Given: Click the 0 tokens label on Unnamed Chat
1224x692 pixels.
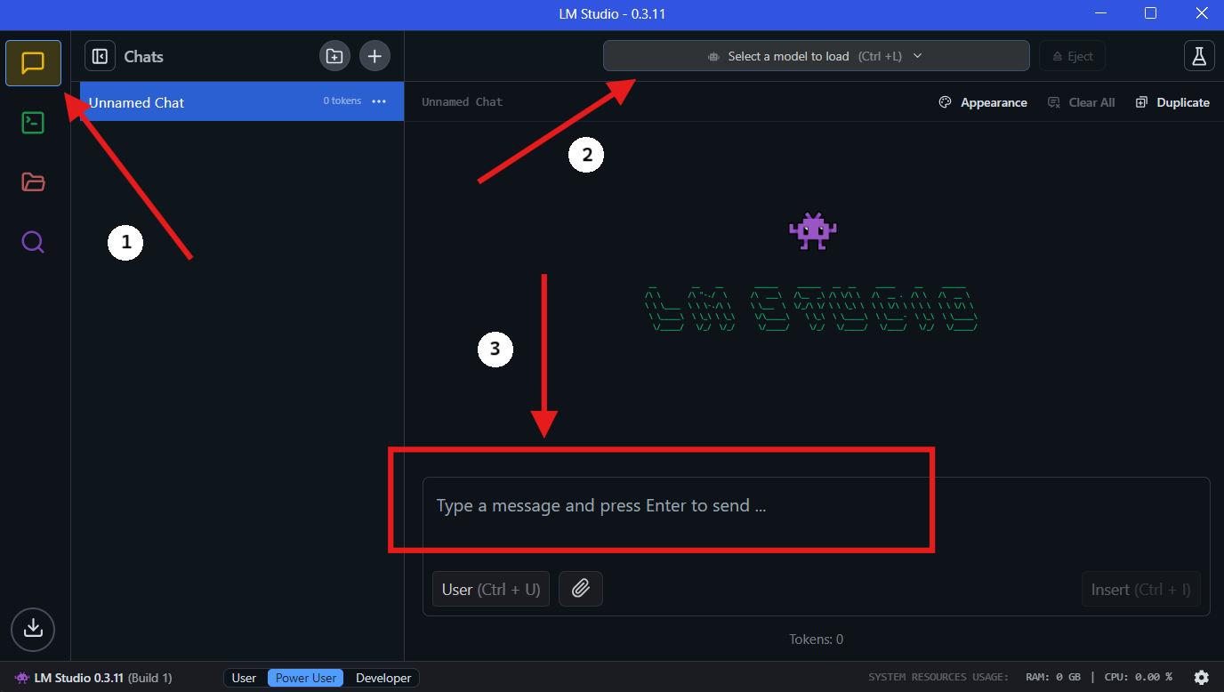Looking at the screenshot, I should pyautogui.click(x=342, y=101).
